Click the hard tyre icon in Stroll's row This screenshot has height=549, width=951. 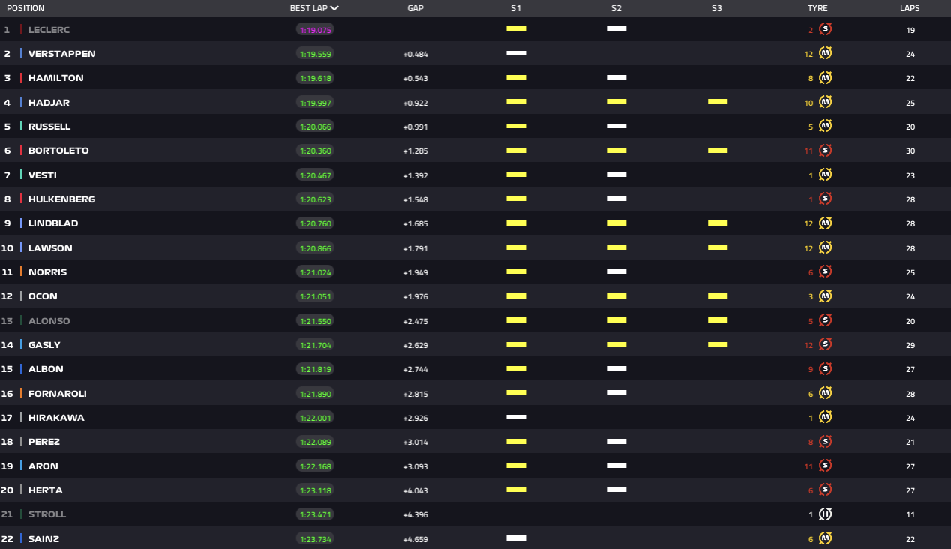(826, 514)
